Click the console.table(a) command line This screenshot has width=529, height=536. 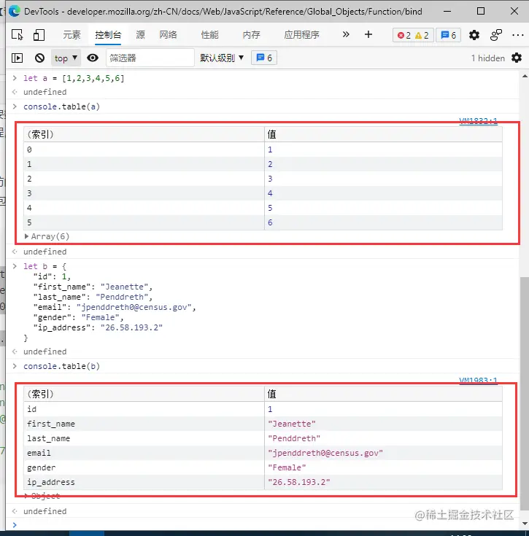point(61,106)
